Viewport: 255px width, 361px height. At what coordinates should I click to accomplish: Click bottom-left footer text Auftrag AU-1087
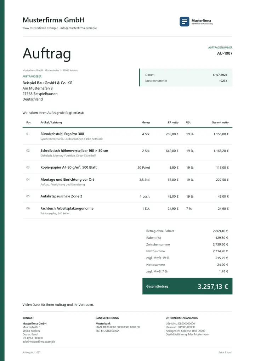coord(31,352)
